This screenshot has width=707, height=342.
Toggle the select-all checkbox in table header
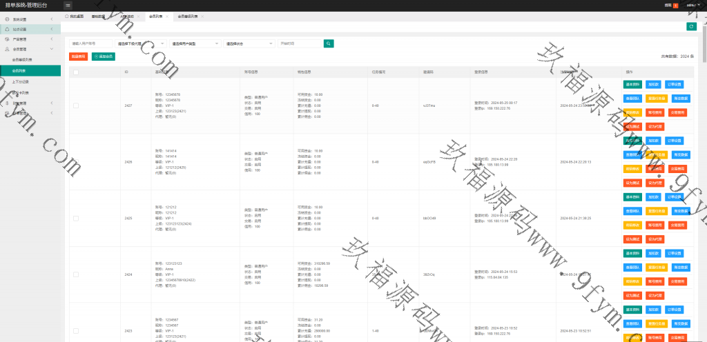pyautogui.click(x=76, y=72)
